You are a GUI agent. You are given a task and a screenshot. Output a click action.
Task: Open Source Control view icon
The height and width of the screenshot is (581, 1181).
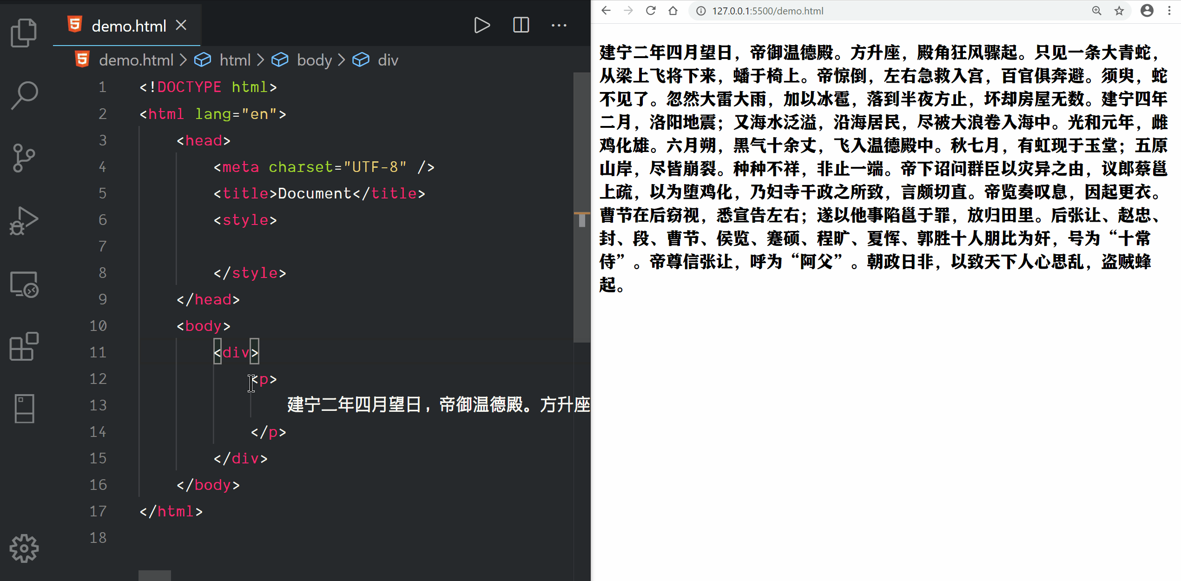24,158
